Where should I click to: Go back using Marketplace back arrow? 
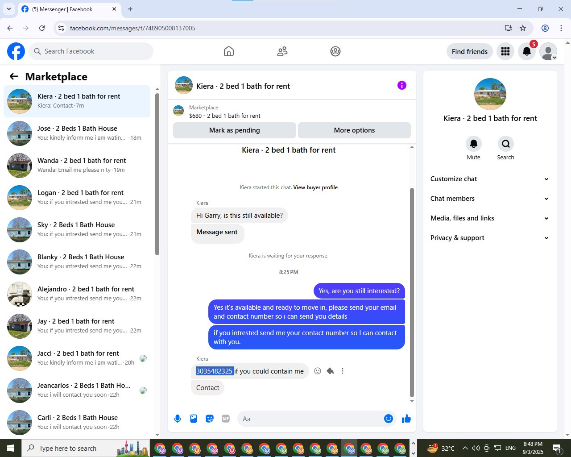(x=14, y=76)
